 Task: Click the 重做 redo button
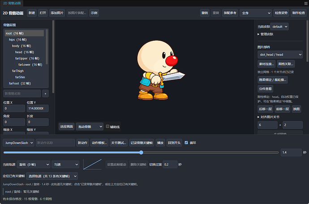click(x=216, y=13)
